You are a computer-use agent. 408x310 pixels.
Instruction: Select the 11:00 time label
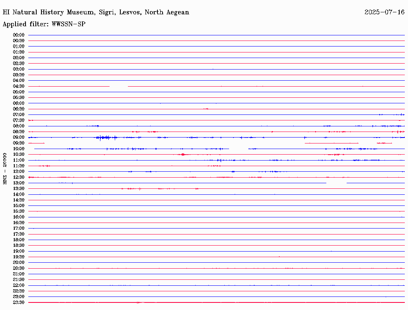pyautogui.click(x=19, y=160)
